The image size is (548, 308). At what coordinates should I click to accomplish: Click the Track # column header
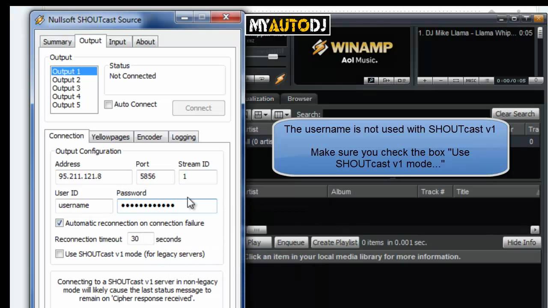pyautogui.click(x=435, y=192)
